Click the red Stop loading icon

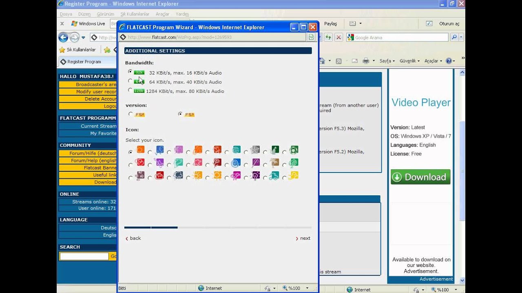(338, 37)
